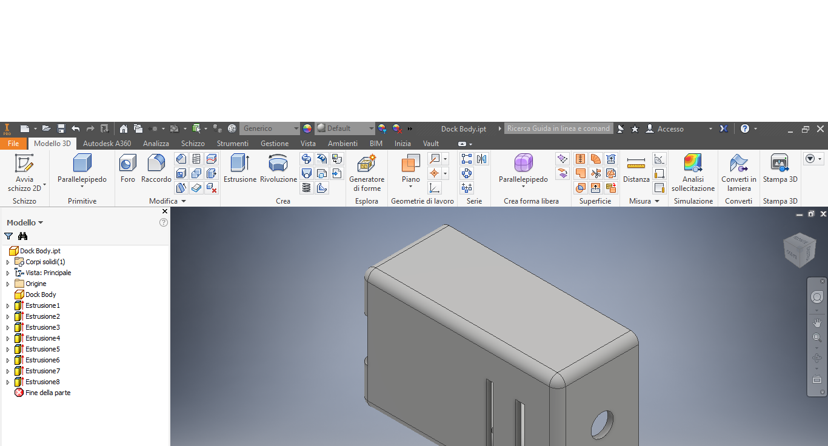
Task: Click the Home house icon in quick access toolbar
Action: 124,128
